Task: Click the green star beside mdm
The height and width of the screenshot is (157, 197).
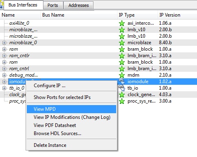Action: pos(122,75)
